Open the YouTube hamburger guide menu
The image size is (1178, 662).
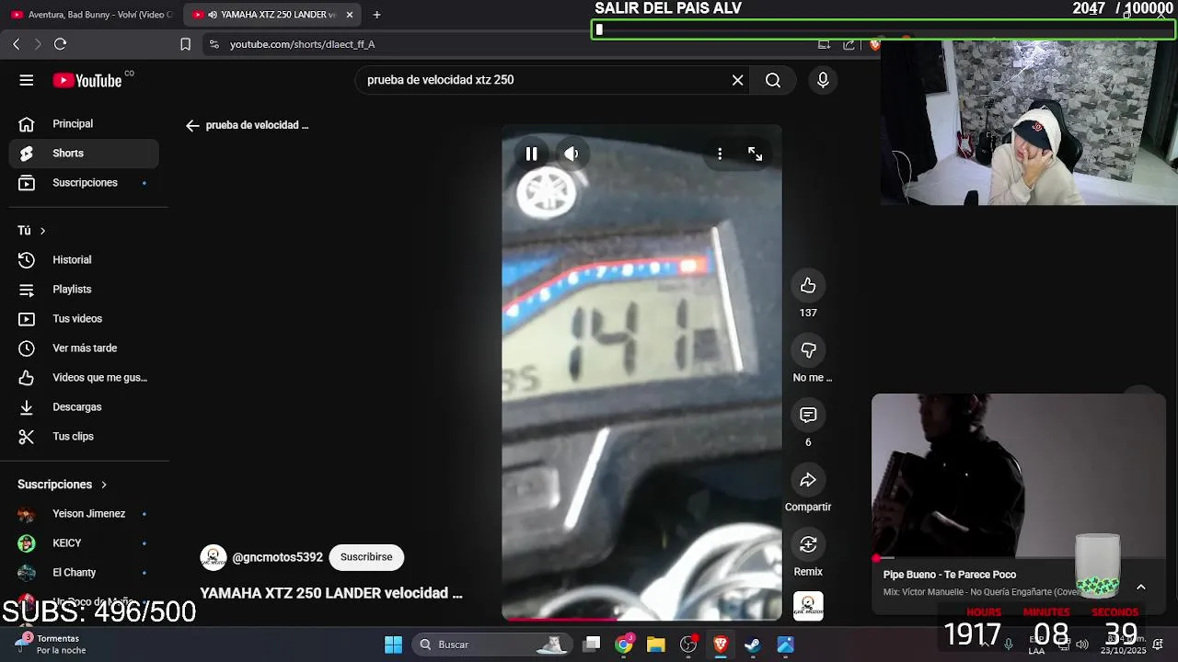click(x=27, y=80)
